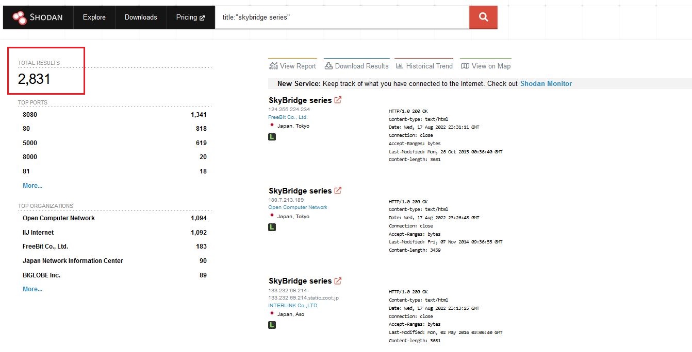
Task: Click external link icon beside third SkyBridge result
Action: (338, 281)
